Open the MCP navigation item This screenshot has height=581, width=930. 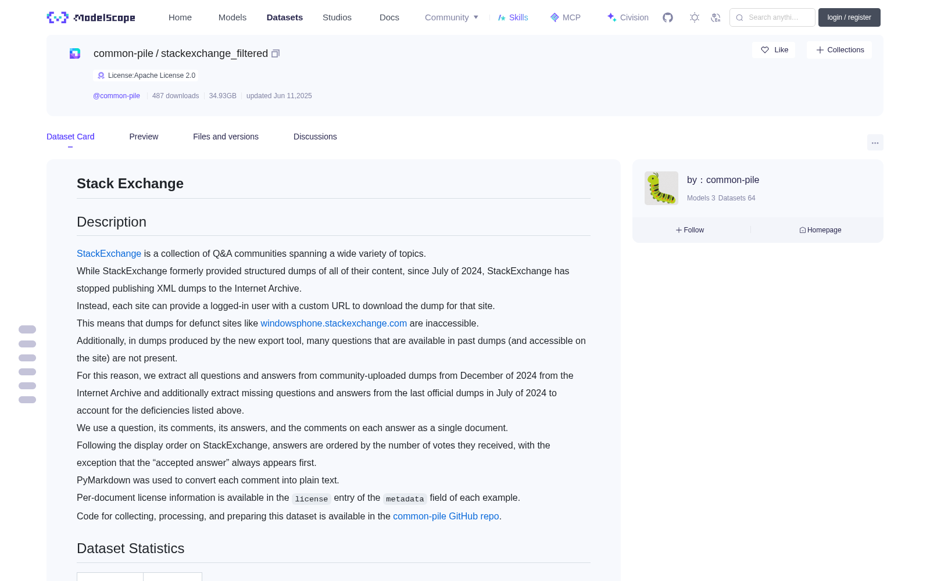[565, 17]
